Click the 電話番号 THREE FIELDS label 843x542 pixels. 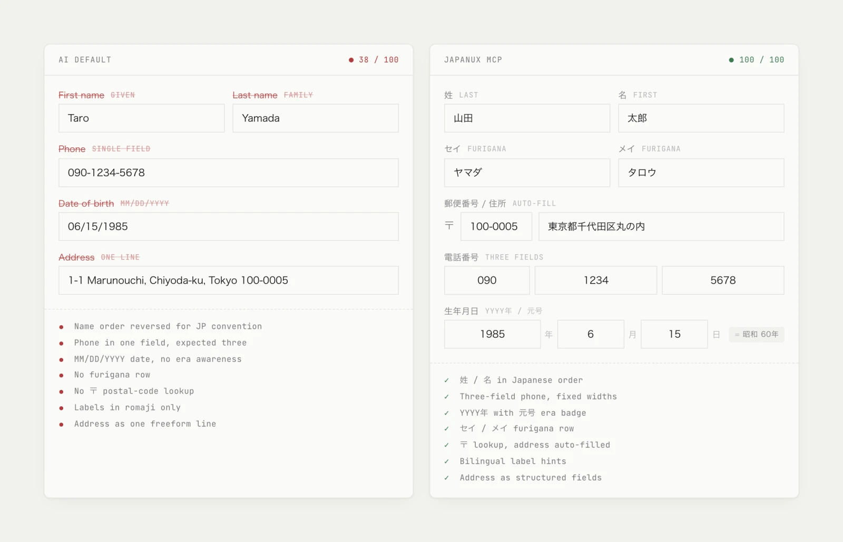tap(494, 257)
